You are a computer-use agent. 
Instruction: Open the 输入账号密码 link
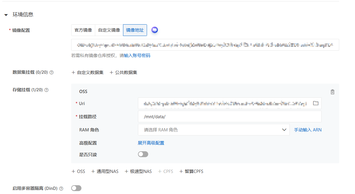tap(137, 56)
